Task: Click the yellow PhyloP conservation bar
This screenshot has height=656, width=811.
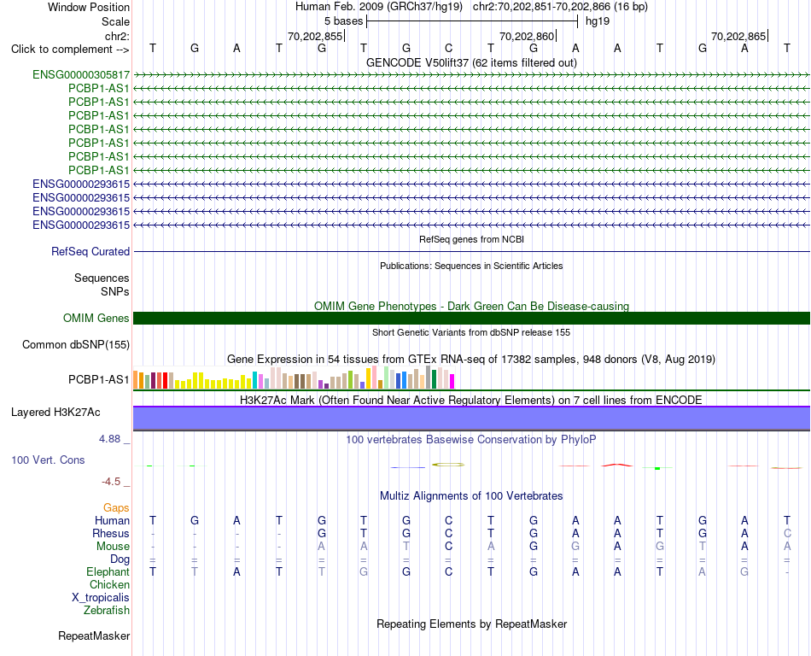Action: click(448, 465)
